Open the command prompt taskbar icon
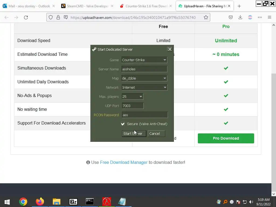The height and width of the screenshot is (207, 276). (90, 202)
